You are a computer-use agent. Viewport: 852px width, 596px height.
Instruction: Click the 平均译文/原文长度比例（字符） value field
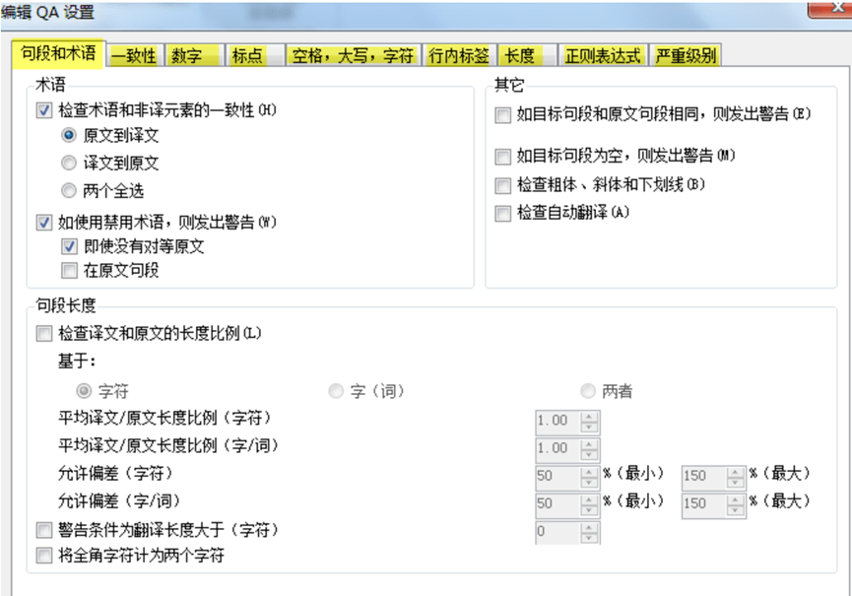557,421
